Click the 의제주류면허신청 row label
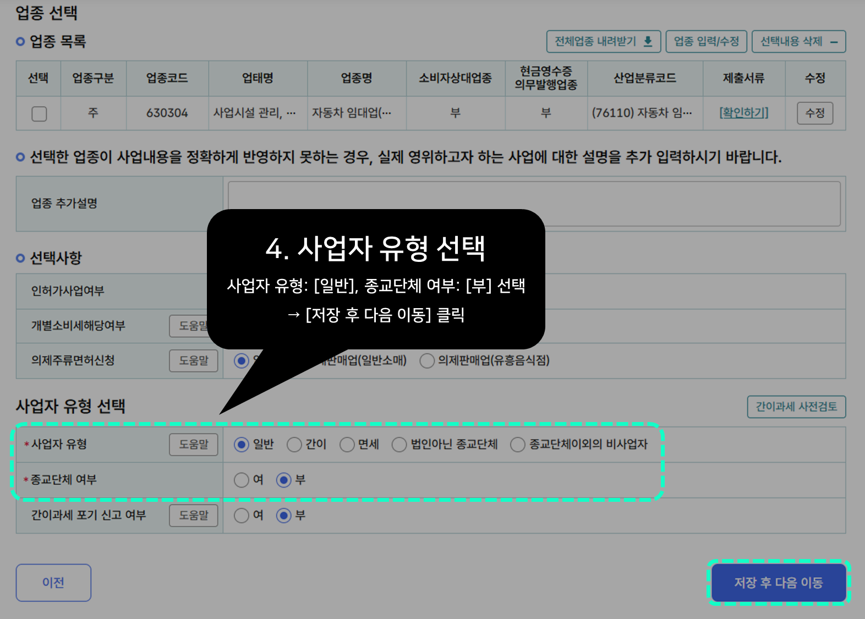 point(73,360)
